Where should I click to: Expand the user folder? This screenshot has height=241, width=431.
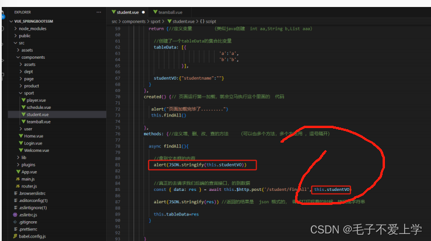28,129
